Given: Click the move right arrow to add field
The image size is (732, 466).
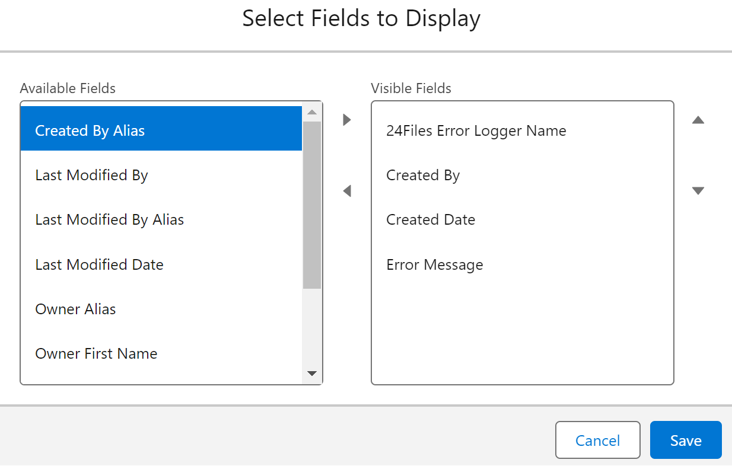Looking at the screenshot, I should click(347, 120).
